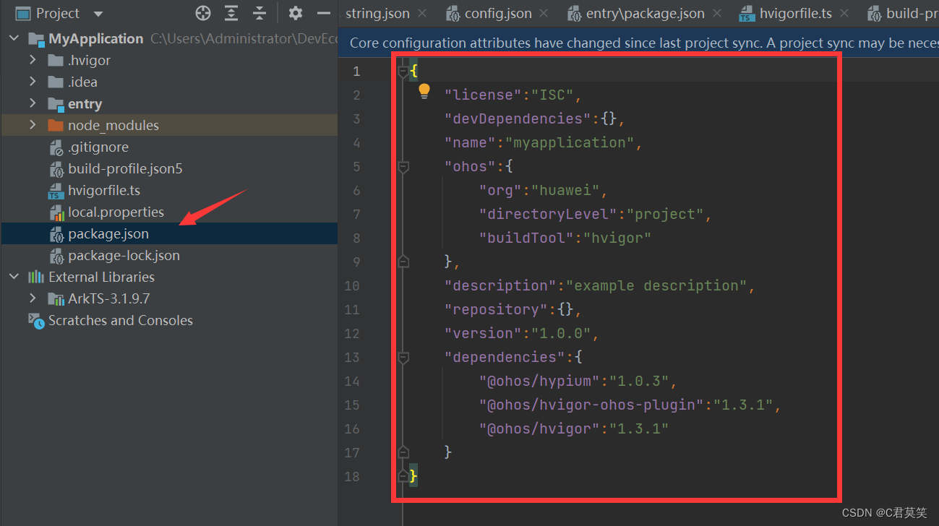Click the .hvigor folder icon
This screenshot has height=526, width=939.
[x=56, y=60]
